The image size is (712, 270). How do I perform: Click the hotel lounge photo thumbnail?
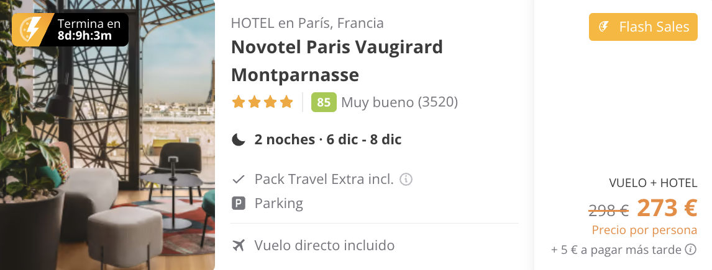coord(107,161)
